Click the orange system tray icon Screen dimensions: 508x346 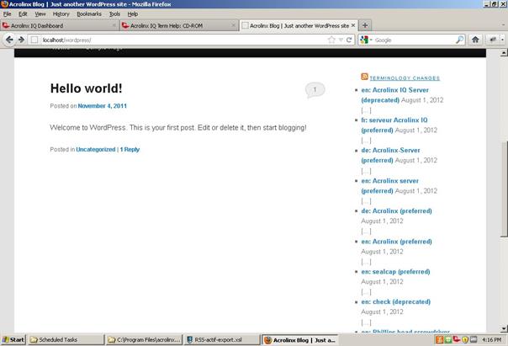click(x=439, y=339)
